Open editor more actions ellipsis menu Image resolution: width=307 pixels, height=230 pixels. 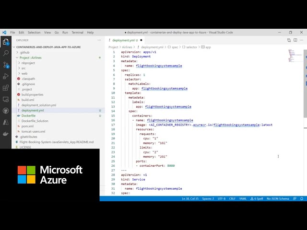[302, 40]
